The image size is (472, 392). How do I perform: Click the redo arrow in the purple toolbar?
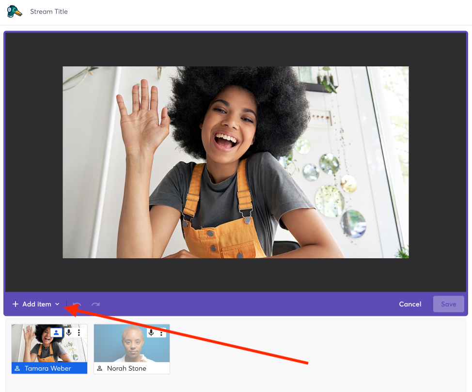click(x=95, y=304)
